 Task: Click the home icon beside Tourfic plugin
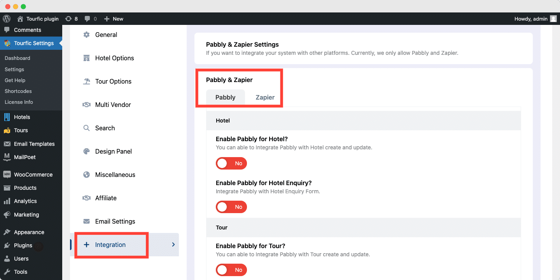pyautogui.click(x=20, y=19)
